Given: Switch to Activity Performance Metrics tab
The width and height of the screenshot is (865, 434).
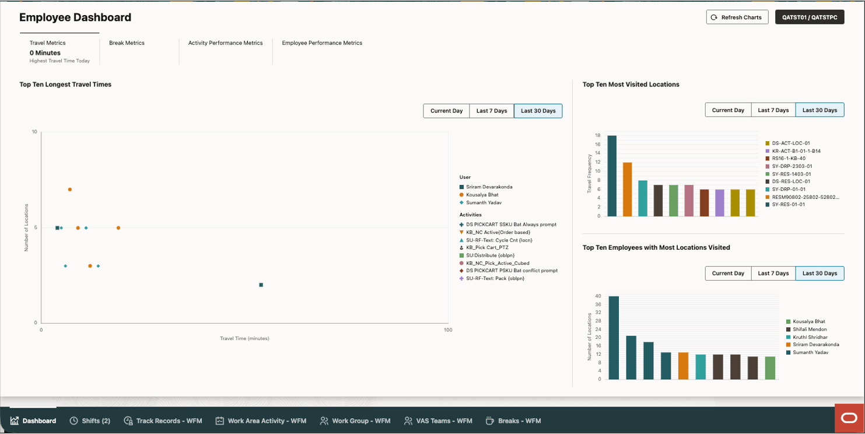Looking at the screenshot, I should pyautogui.click(x=225, y=43).
